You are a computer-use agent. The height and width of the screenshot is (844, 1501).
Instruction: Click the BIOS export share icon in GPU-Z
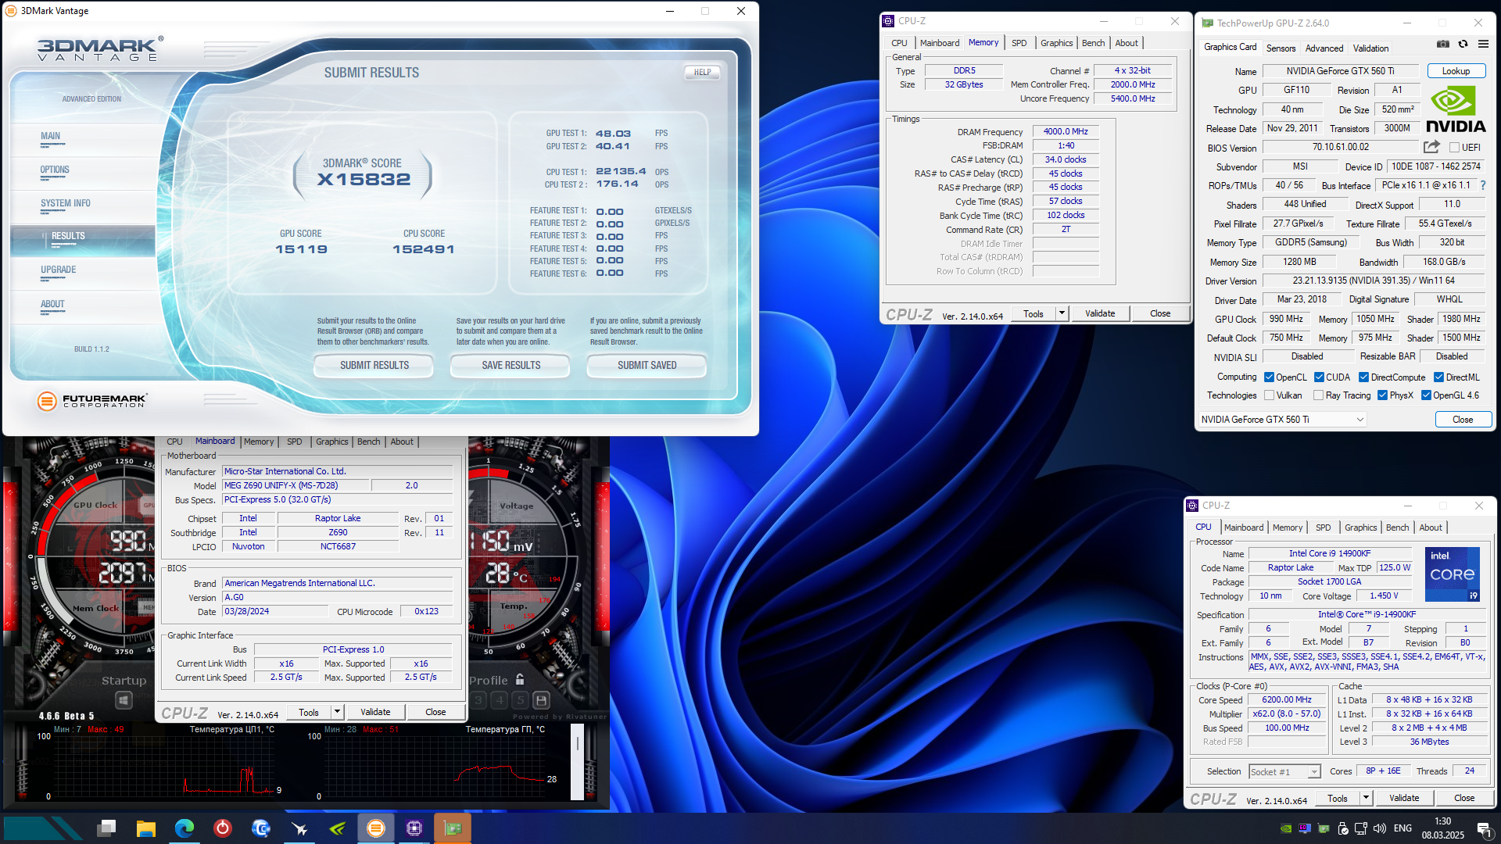[x=1431, y=147]
